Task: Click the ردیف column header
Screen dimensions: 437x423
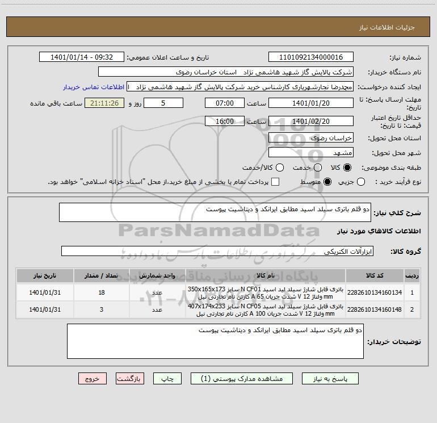Action: [412, 276]
